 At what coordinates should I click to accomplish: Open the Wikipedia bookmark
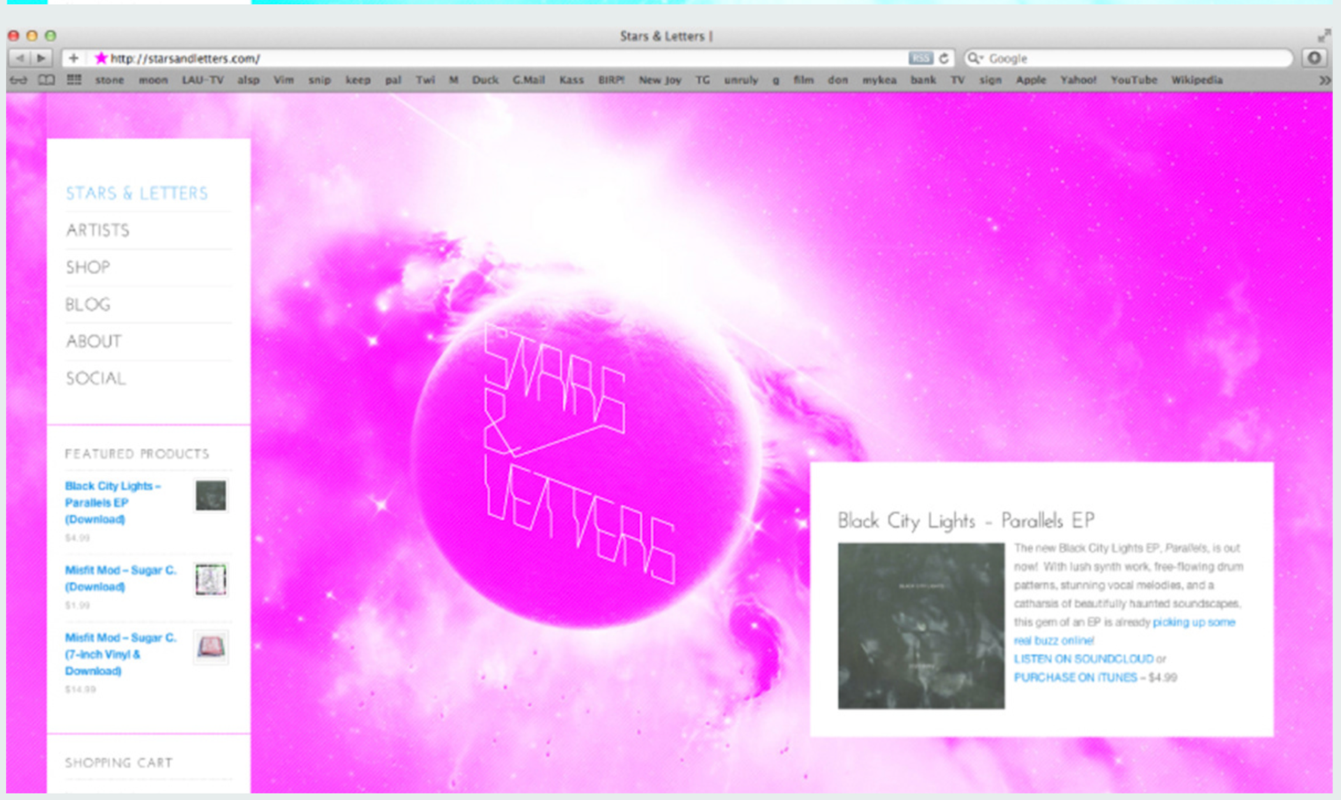[1196, 80]
